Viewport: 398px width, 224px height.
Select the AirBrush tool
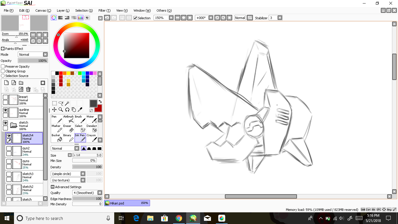(x=68, y=119)
